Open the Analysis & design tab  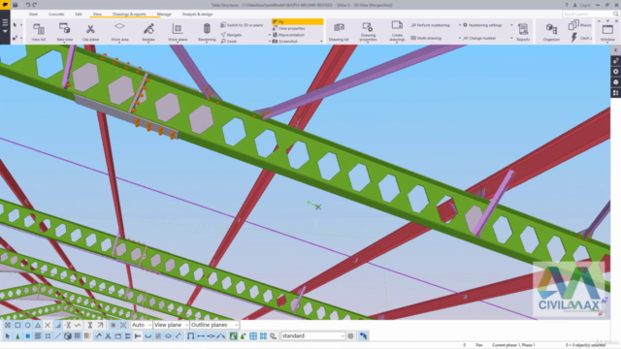coord(197,14)
